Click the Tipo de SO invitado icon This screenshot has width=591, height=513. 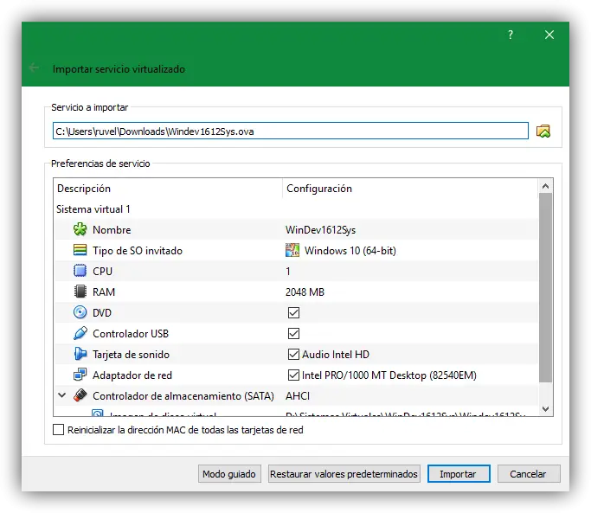[x=80, y=251]
